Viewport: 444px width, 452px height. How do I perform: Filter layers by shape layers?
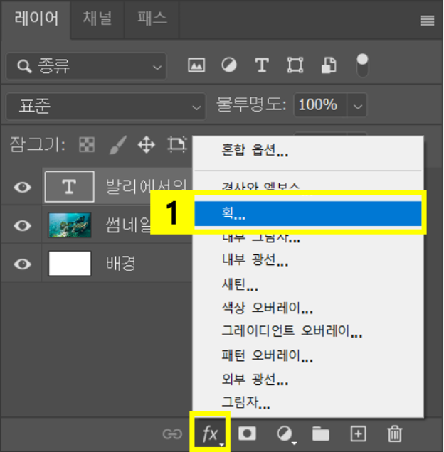(295, 65)
